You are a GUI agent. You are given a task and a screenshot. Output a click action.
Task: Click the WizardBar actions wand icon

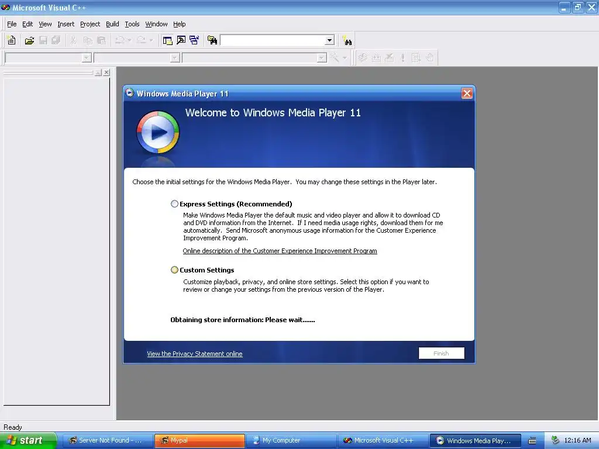tap(335, 58)
